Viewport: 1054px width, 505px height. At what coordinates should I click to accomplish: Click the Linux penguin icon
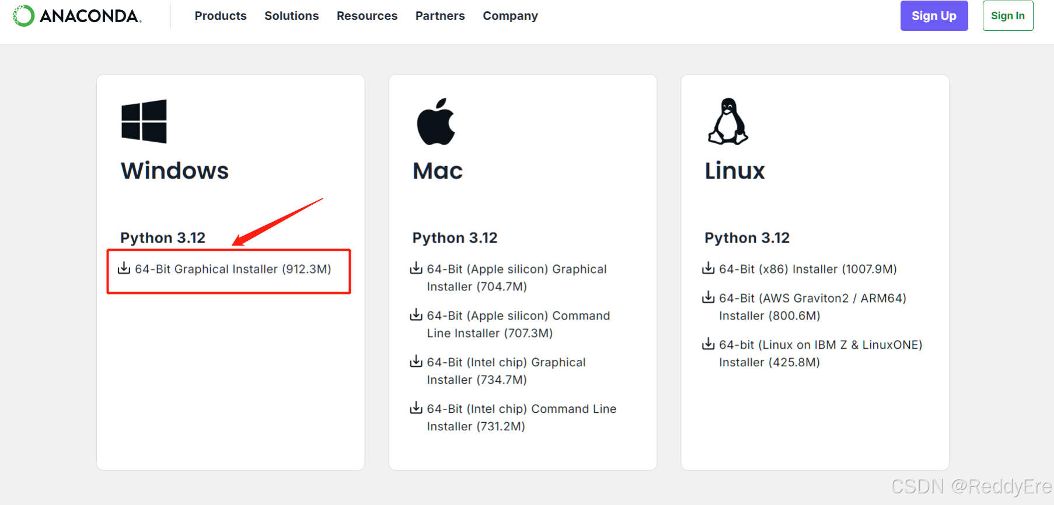point(728,121)
